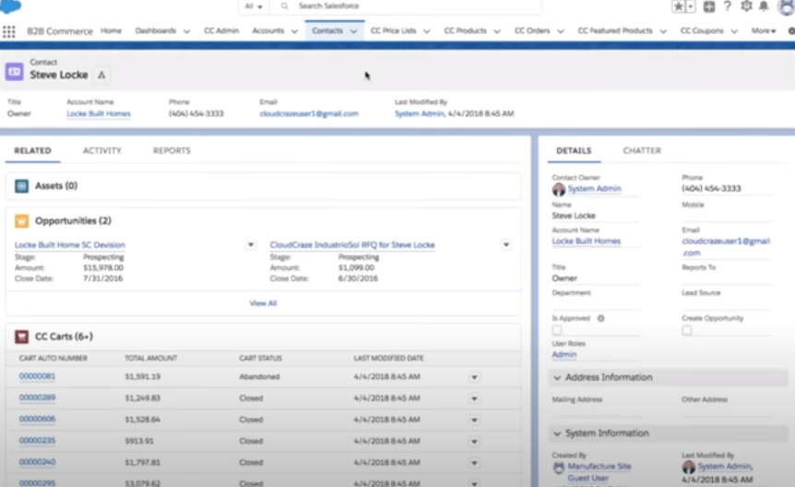Open the Admin user role link
This screenshot has width=795, height=487.
564,354
